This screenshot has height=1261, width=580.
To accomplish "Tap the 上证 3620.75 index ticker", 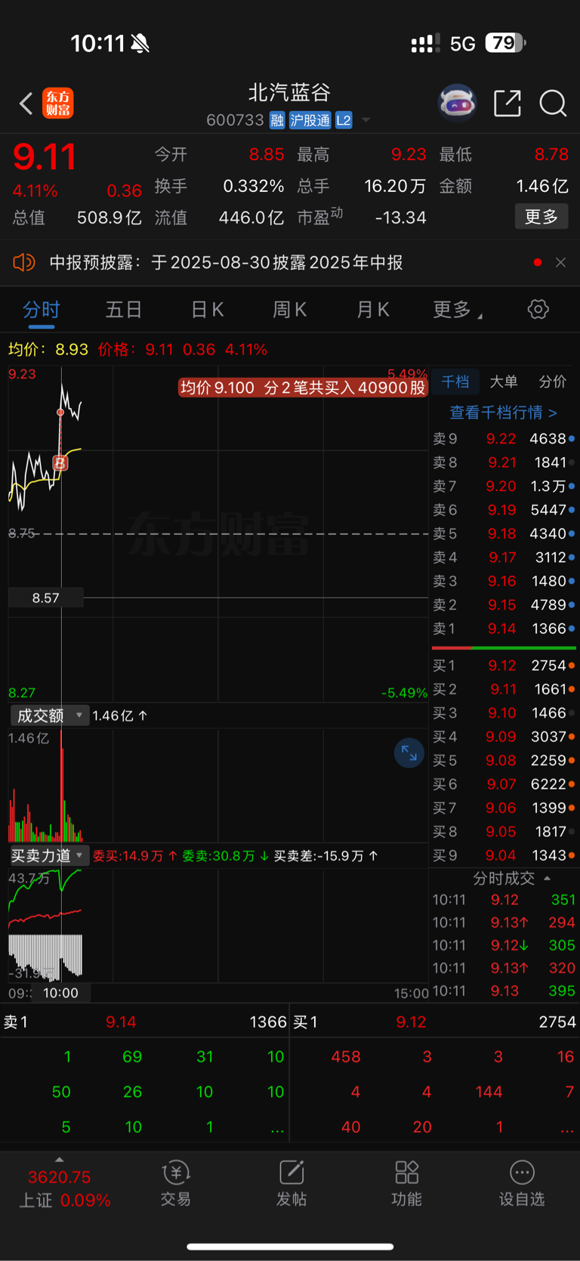I will 59,1188.
